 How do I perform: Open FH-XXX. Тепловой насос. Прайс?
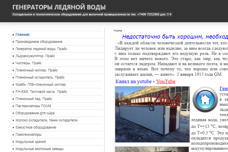click(41, 92)
